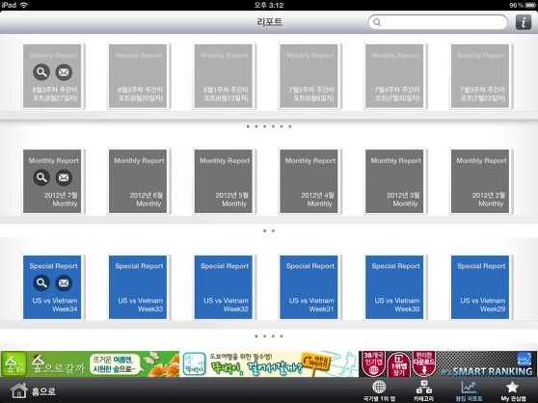Image resolution: width=538 pixels, height=403 pixels.
Task: Select the 랭킹 리포트 chart tab
Action: point(469,391)
